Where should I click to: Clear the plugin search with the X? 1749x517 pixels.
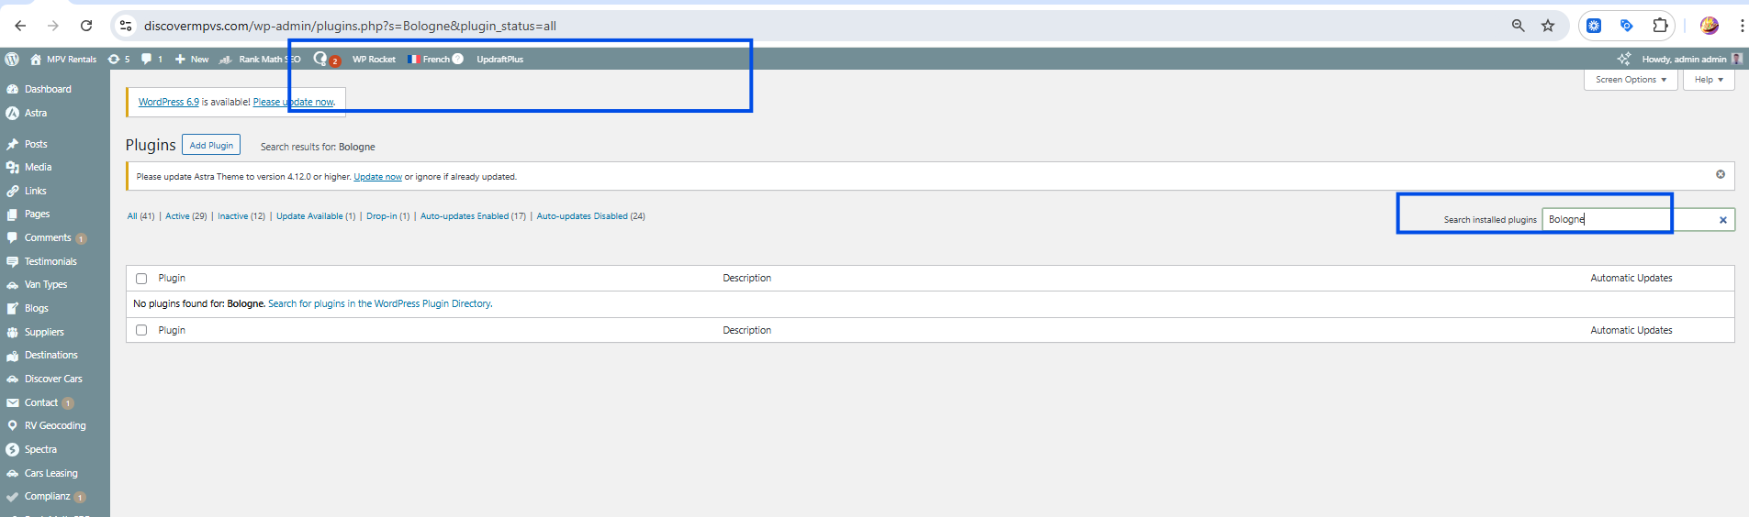(1723, 220)
